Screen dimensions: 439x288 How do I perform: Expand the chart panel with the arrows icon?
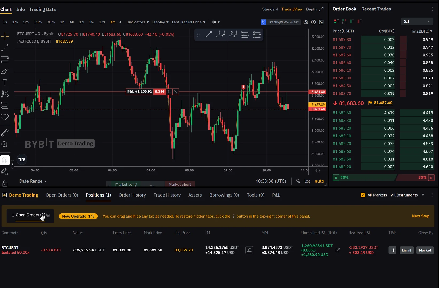coord(321,9)
